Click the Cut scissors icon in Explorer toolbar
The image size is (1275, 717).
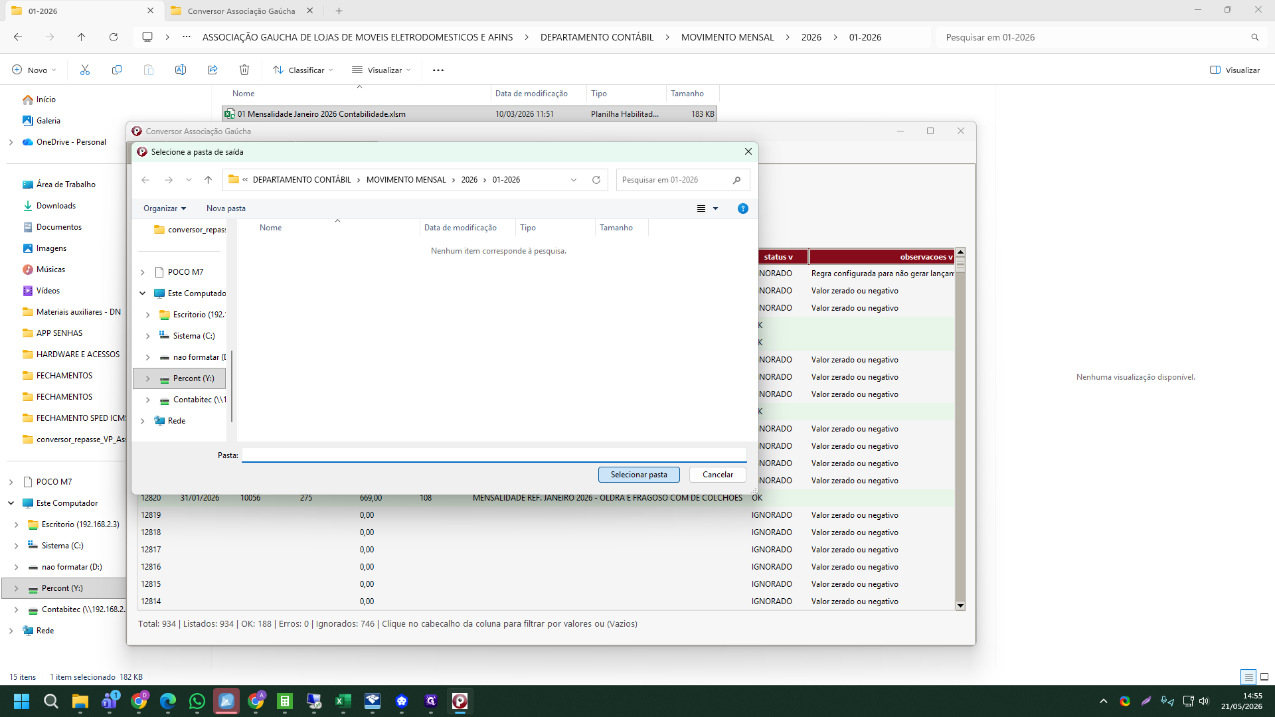click(x=85, y=70)
